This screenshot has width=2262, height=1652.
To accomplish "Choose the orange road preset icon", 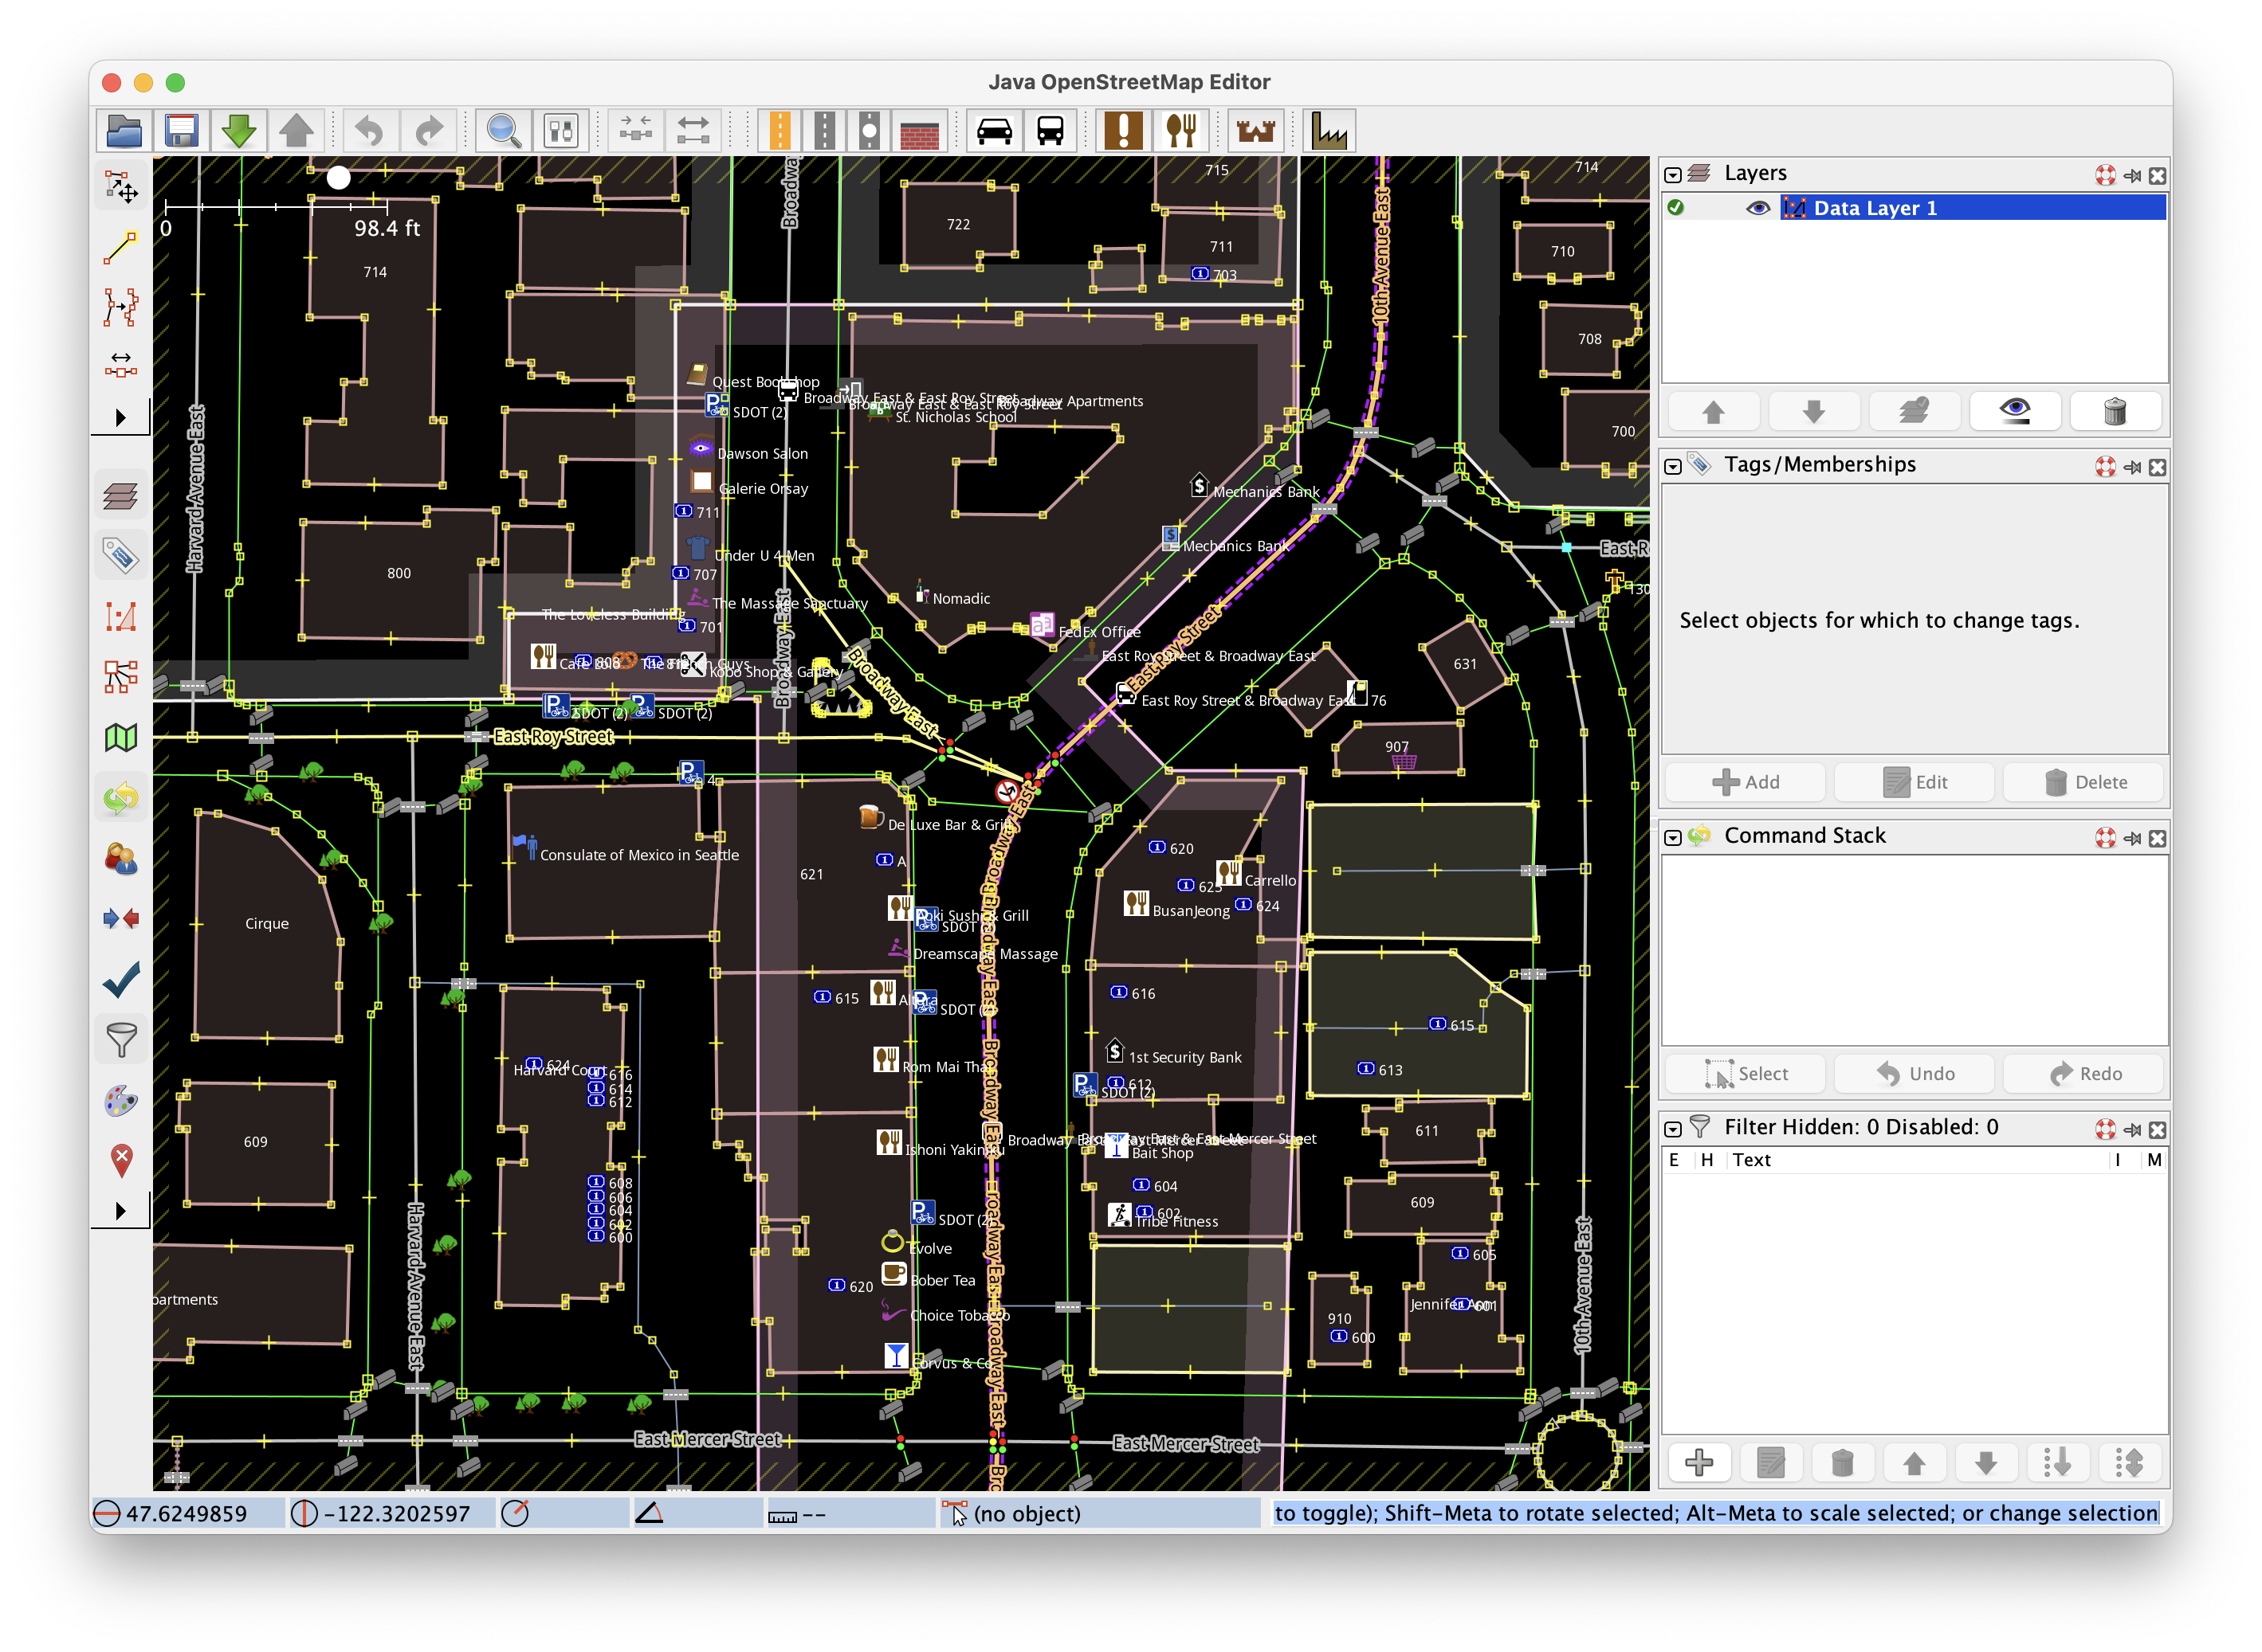I will click(780, 131).
